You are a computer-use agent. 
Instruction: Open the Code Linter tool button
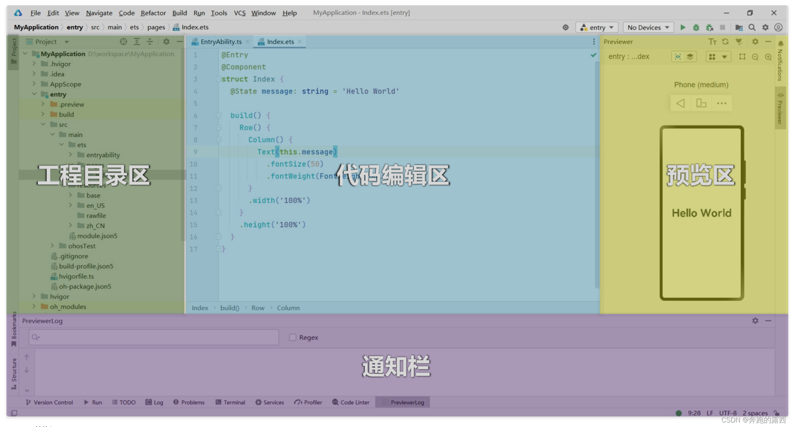coord(351,402)
